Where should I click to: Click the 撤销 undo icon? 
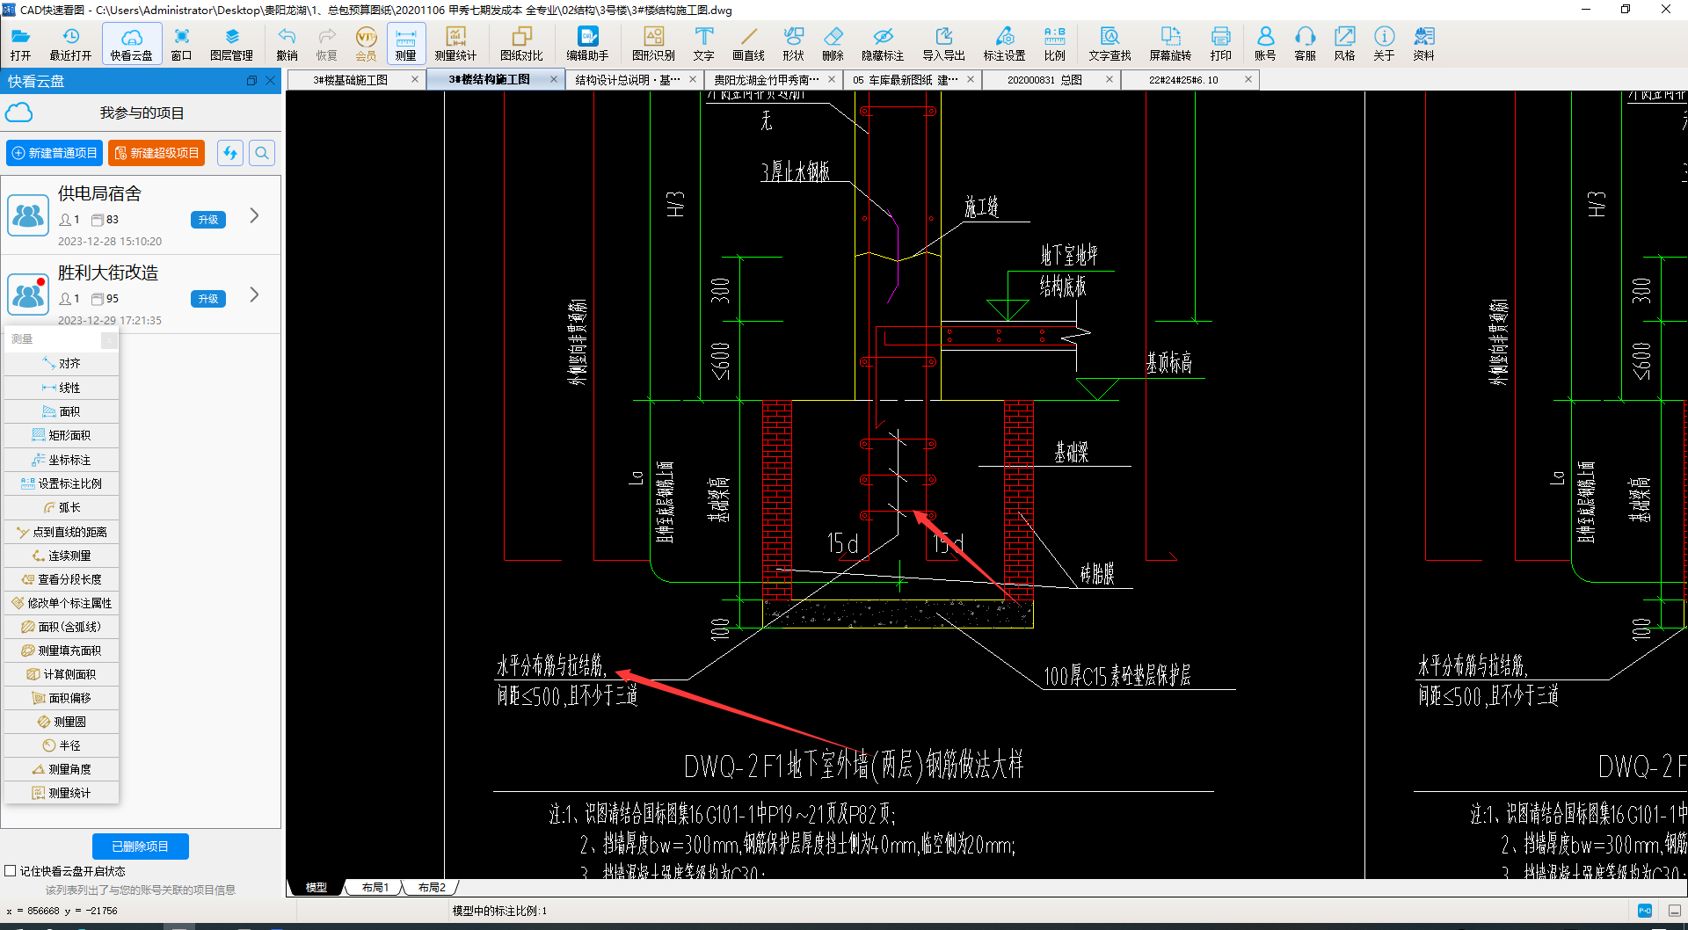[x=287, y=43]
